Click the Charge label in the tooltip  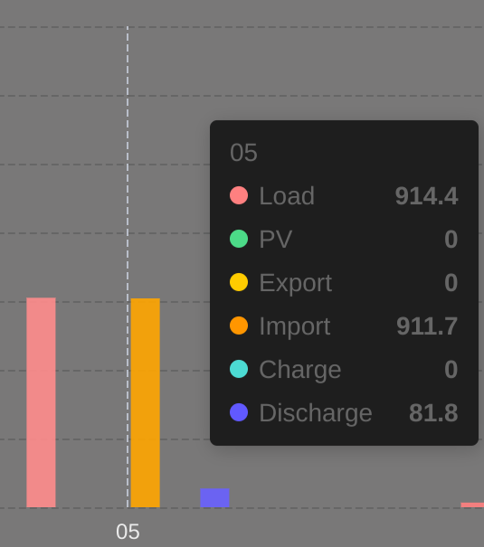tap(299, 370)
